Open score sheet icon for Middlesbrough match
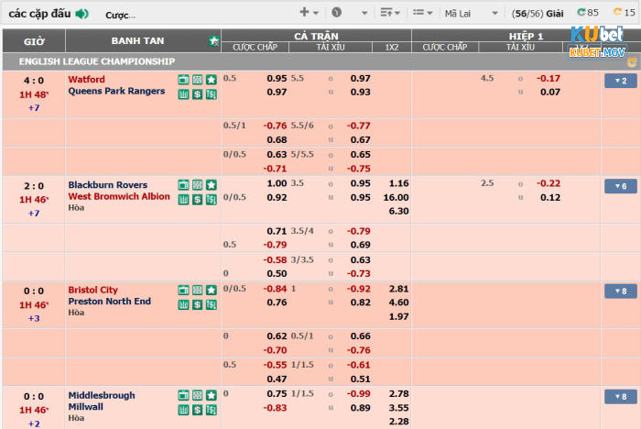The height and width of the screenshot is (429, 641). click(x=212, y=410)
